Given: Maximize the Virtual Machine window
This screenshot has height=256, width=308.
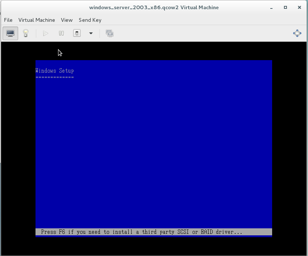Looking at the screenshot, I should (285, 7).
